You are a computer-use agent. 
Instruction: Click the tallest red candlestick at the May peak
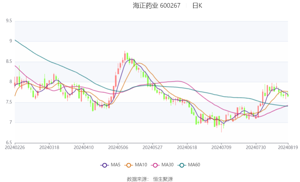pos(125,56)
